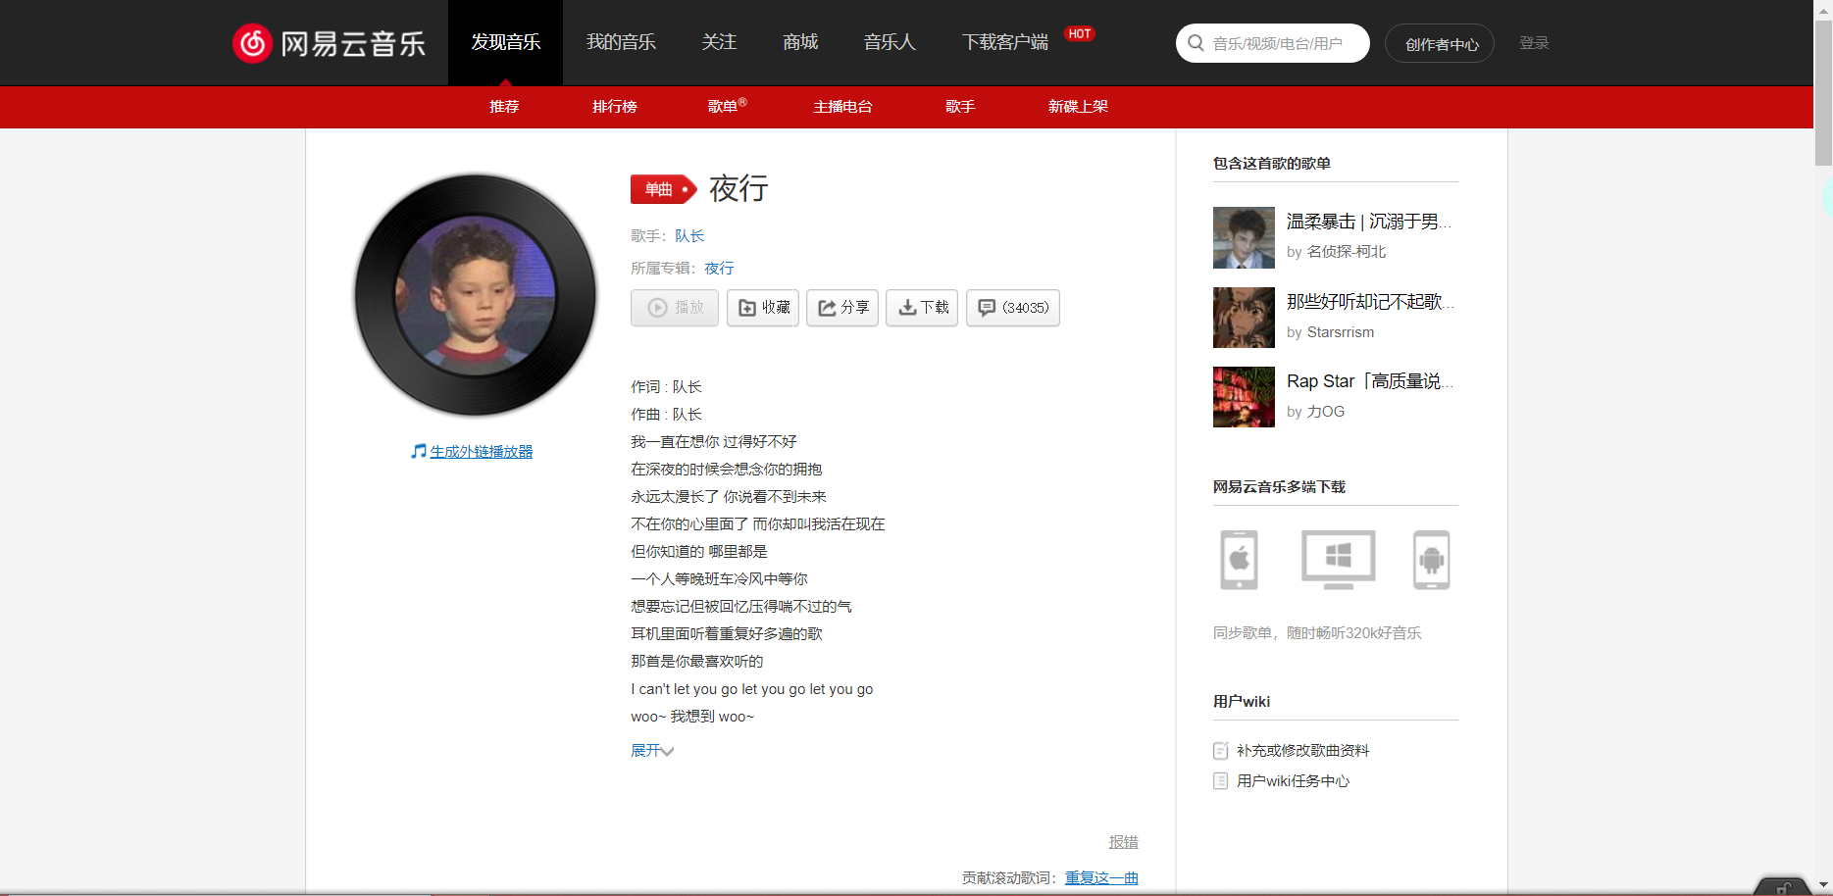Click the 补充或修改歌曲资料 wiki icon
Image resolution: width=1833 pixels, height=896 pixels.
[1221, 750]
